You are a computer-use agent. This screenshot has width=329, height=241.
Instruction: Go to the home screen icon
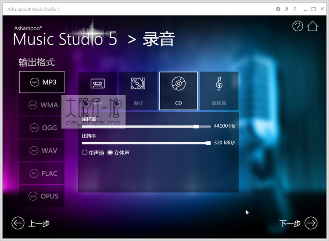[312, 26]
